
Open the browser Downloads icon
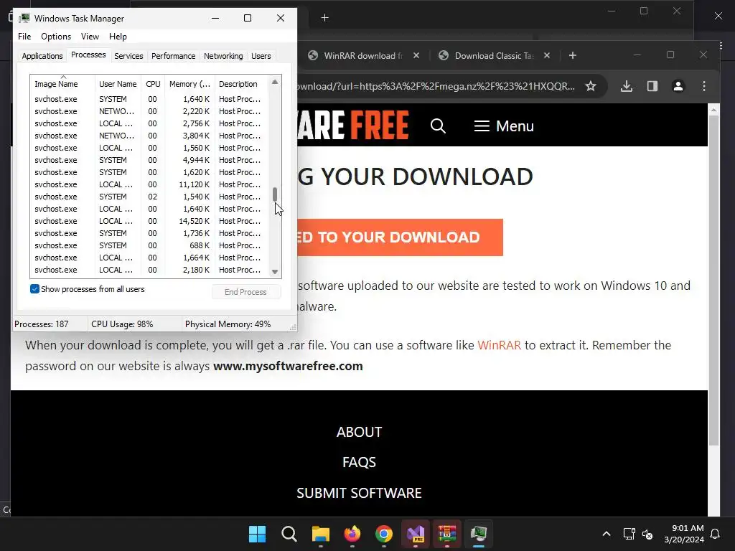[x=626, y=86]
